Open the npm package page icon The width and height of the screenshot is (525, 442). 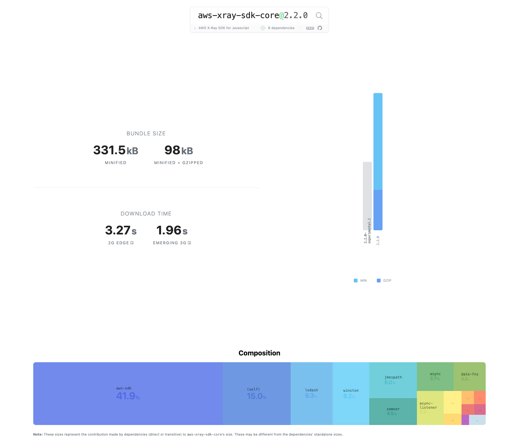click(310, 28)
